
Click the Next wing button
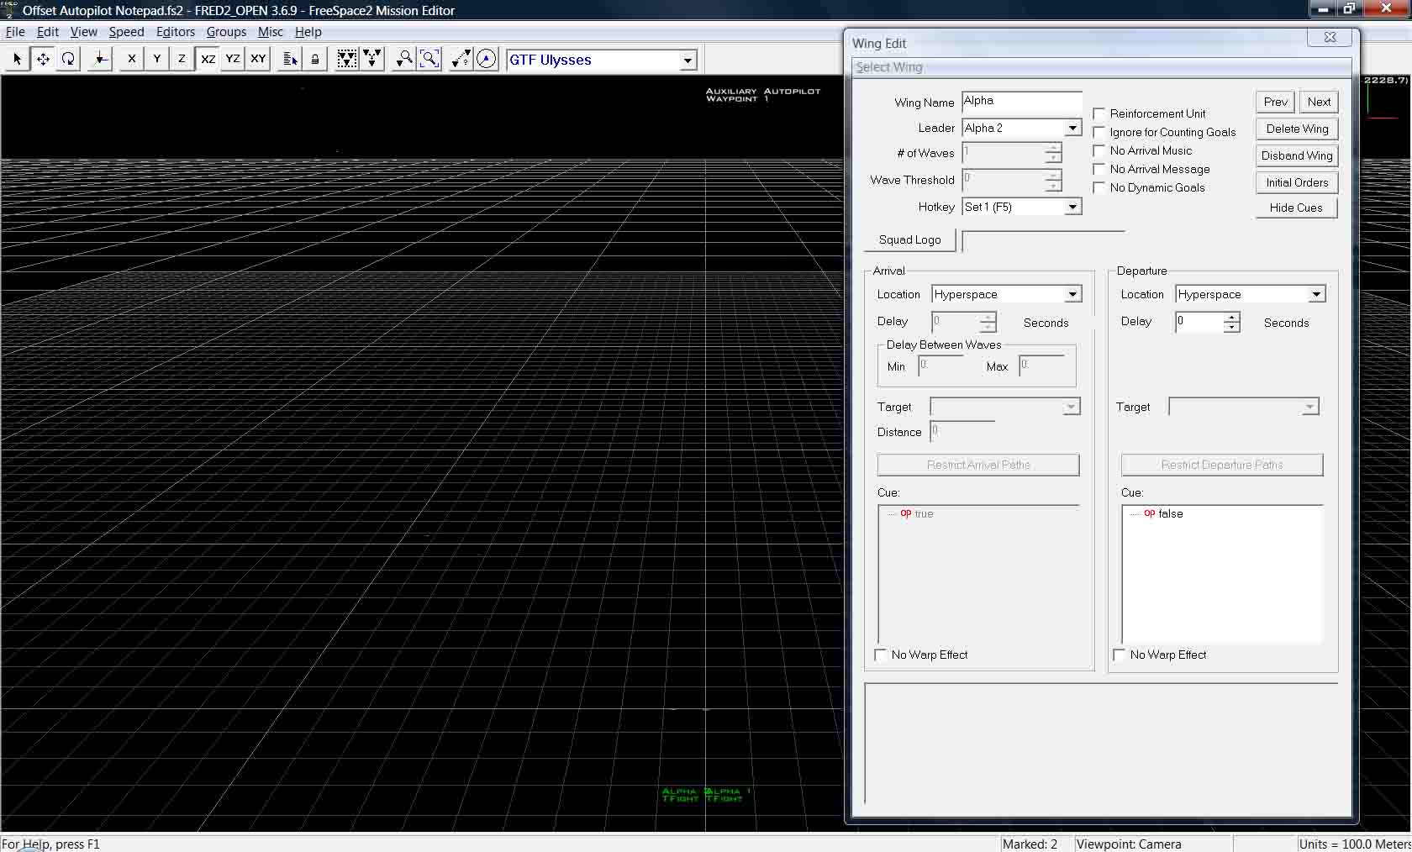1319,102
